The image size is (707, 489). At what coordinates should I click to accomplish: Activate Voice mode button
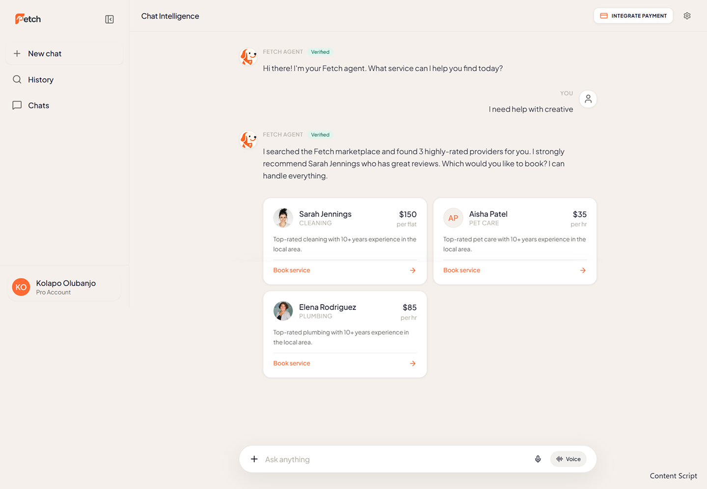click(569, 459)
